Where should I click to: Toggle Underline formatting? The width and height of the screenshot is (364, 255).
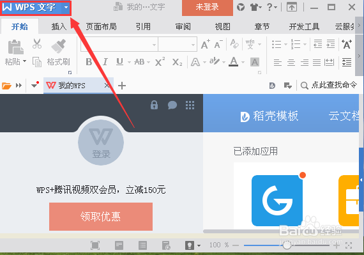point(120,62)
